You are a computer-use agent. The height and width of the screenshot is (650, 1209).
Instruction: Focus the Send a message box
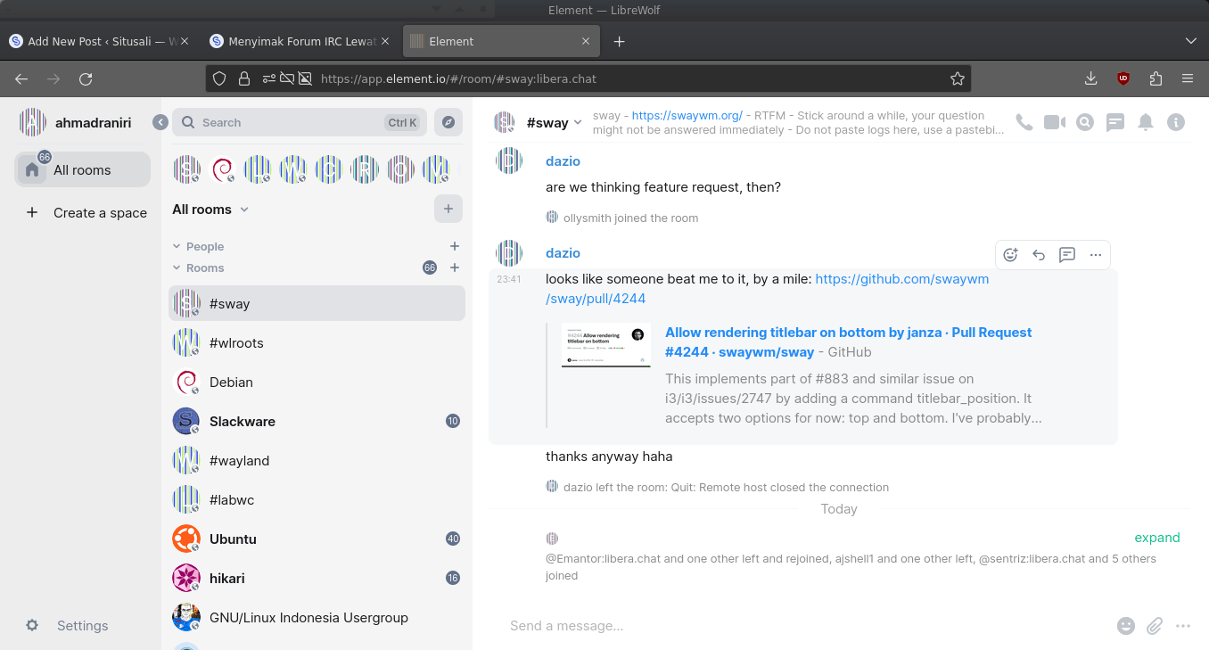(x=807, y=626)
